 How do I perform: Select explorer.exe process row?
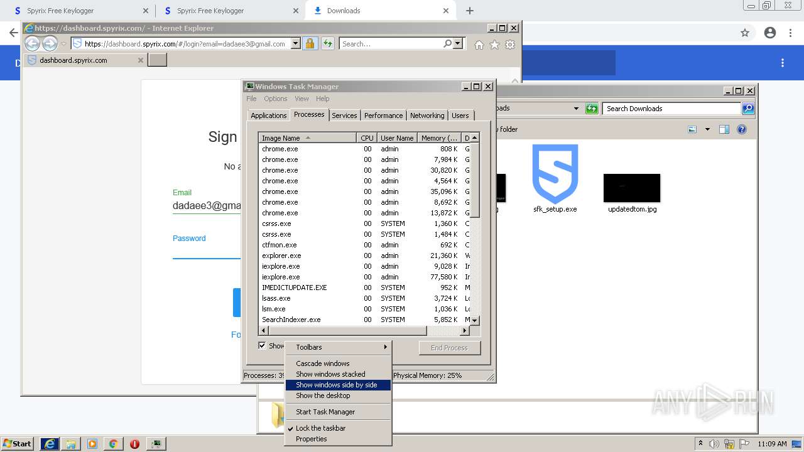pos(364,256)
